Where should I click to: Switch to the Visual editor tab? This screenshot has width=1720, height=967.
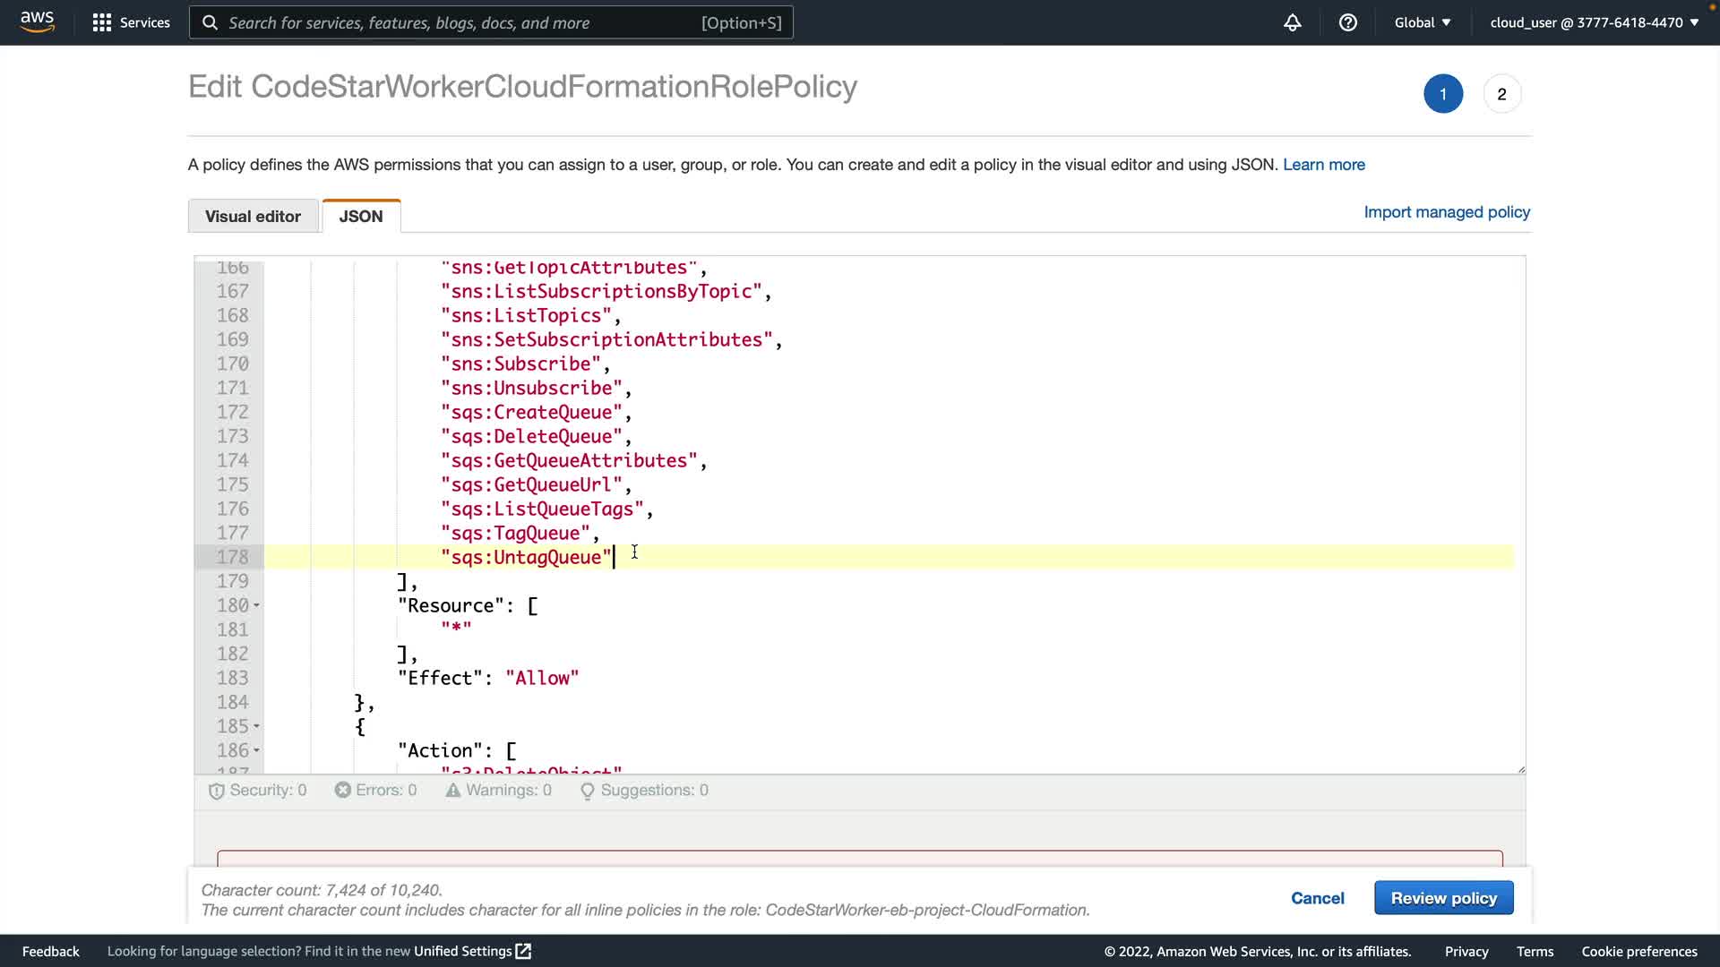253,217
